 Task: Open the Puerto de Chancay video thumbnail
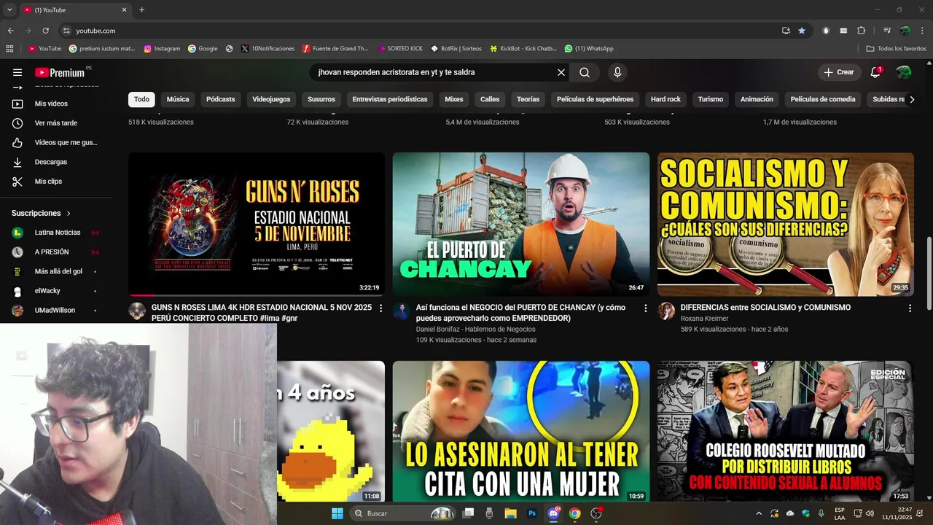pos(521,224)
